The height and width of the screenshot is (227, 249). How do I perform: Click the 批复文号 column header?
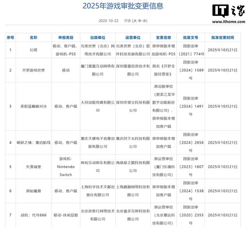191,38
